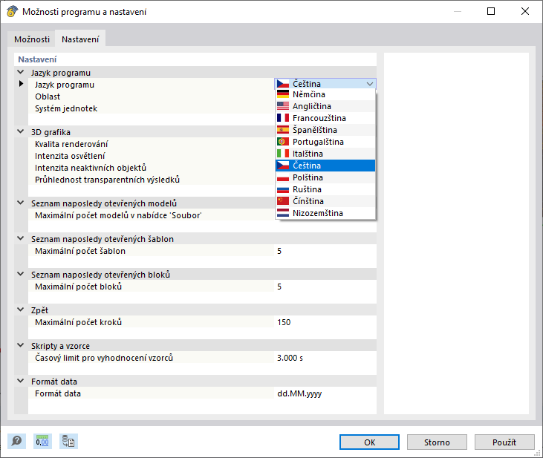Select the Kvalita renderování row
Image resolution: width=543 pixels, height=458 pixels.
point(152,144)
